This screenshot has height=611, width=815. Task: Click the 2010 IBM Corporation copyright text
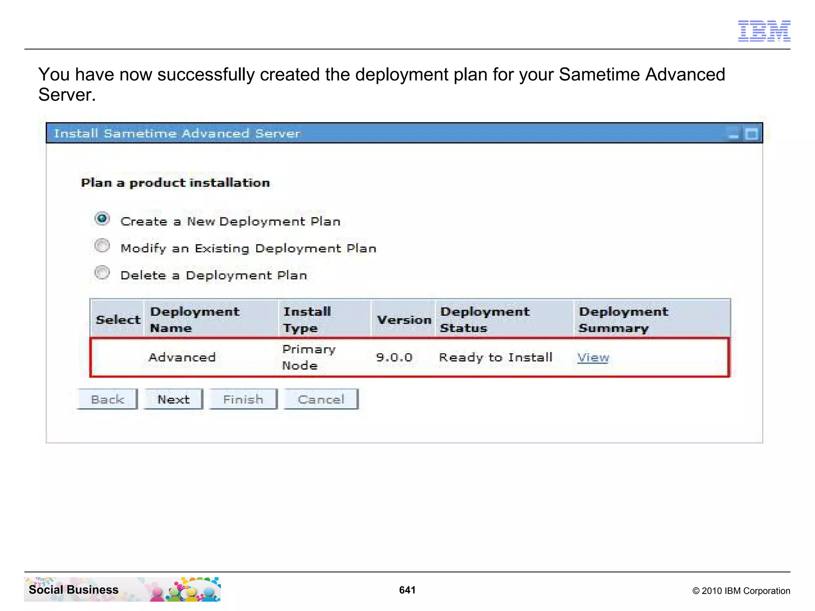pos(741,591)
